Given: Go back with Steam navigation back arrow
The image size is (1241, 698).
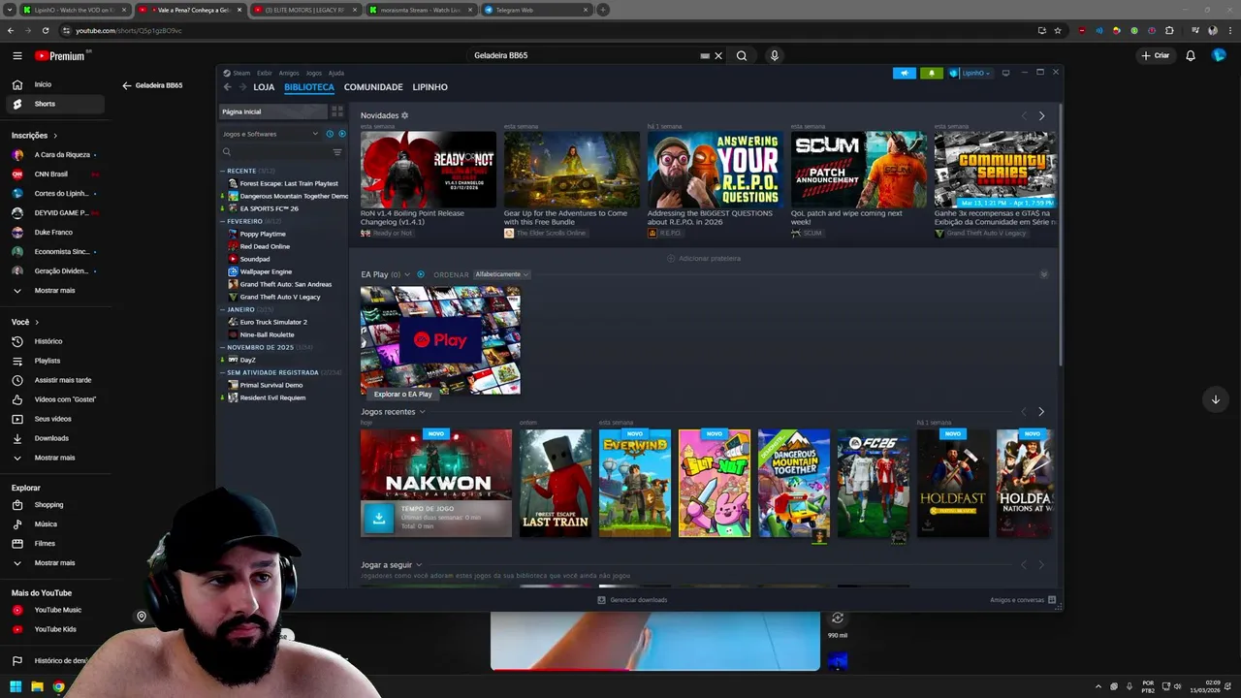Looking at the screenshot, I should tap(228, 87).
